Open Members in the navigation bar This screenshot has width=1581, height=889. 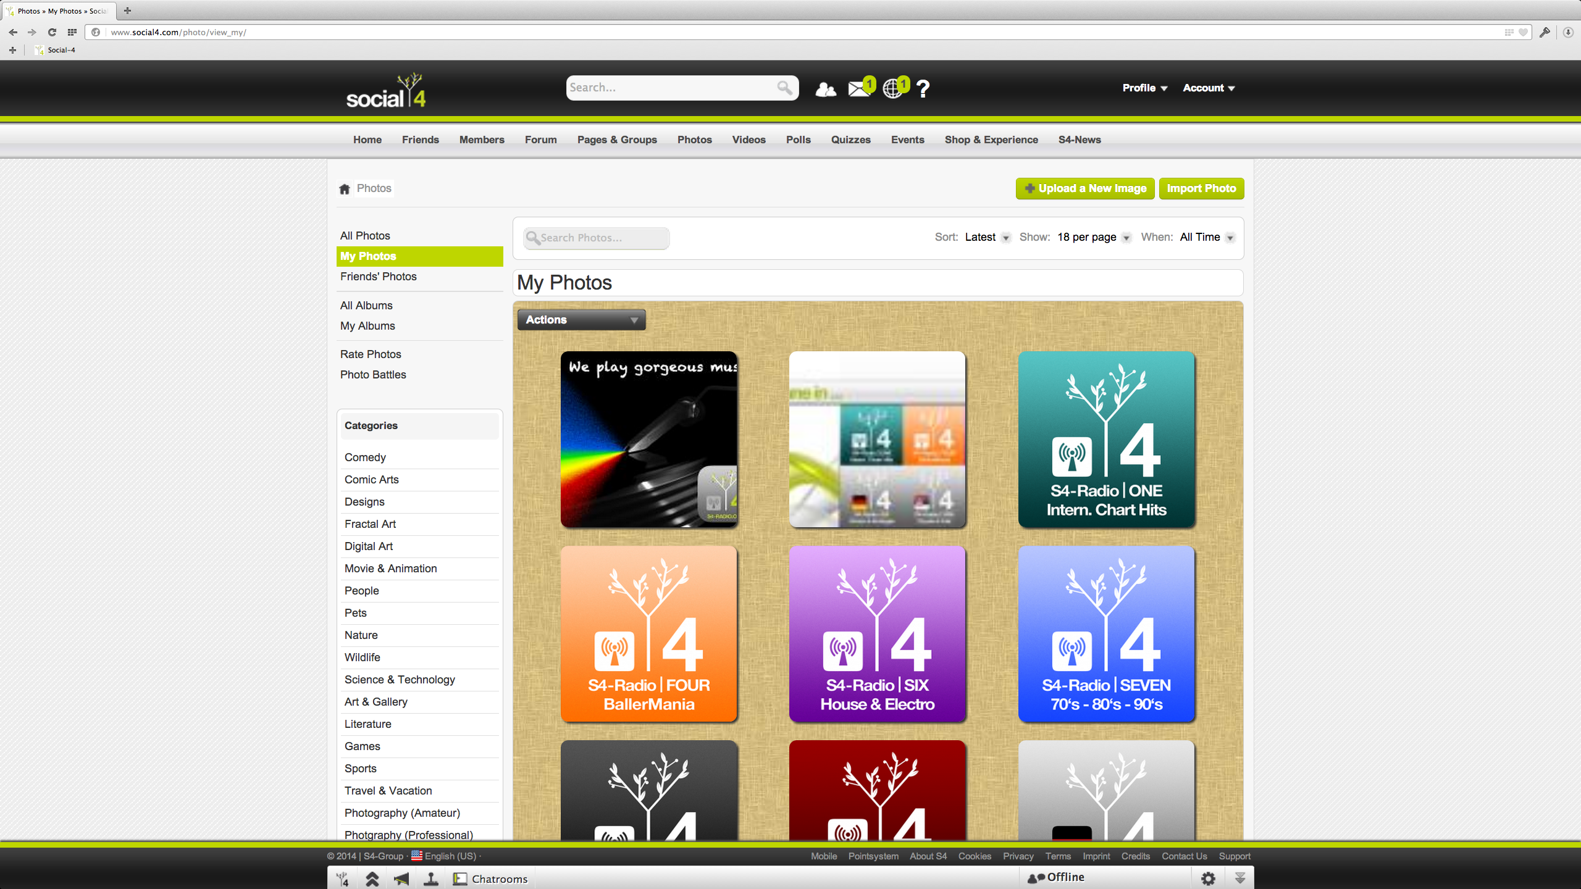(482, 140)
